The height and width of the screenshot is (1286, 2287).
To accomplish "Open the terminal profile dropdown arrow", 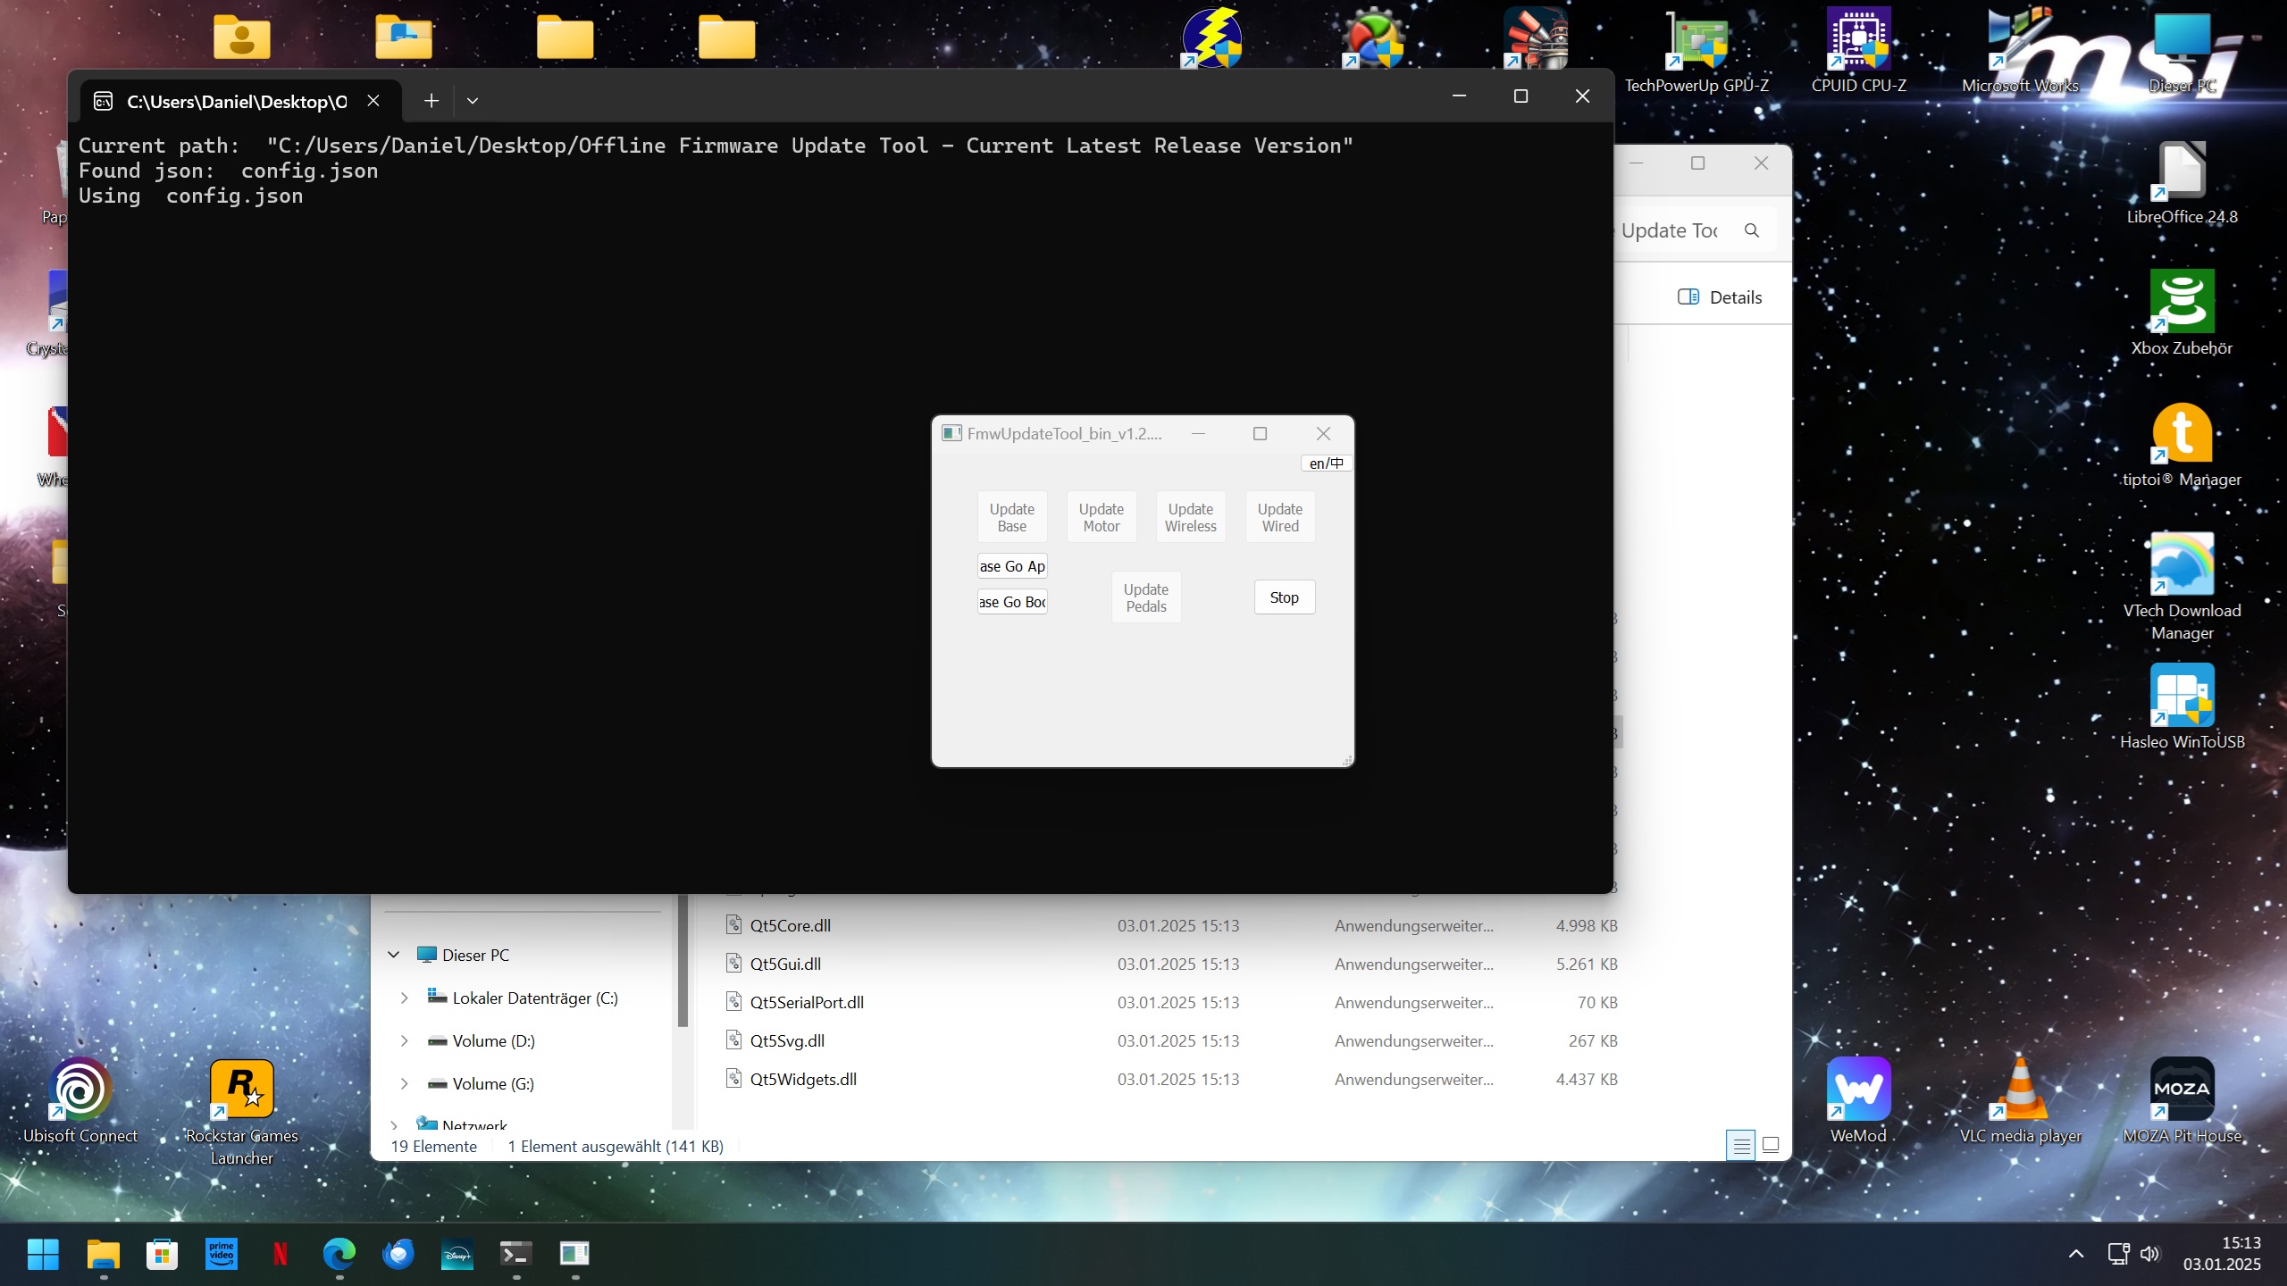I will [473, 101].
